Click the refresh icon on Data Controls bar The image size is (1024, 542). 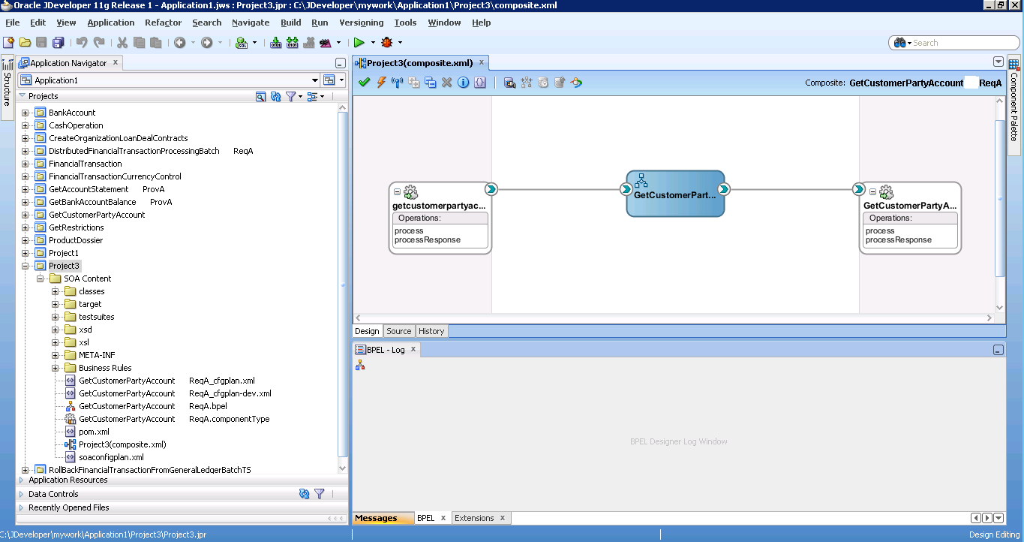pyautogui.click(x=305, y=494)
